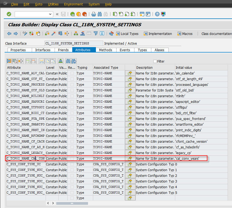Click the Find Next icon above attribute table
This screenshot has height=208, width=232.
[x=74, y=61]
